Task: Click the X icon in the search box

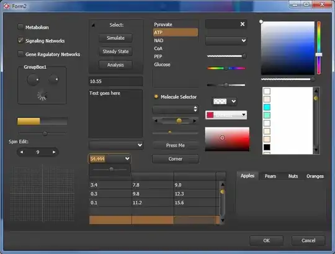Action: [243, 24]
